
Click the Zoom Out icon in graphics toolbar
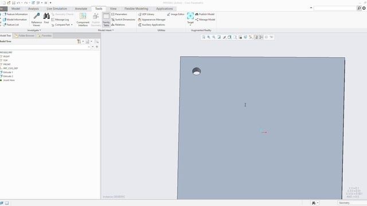214,37
